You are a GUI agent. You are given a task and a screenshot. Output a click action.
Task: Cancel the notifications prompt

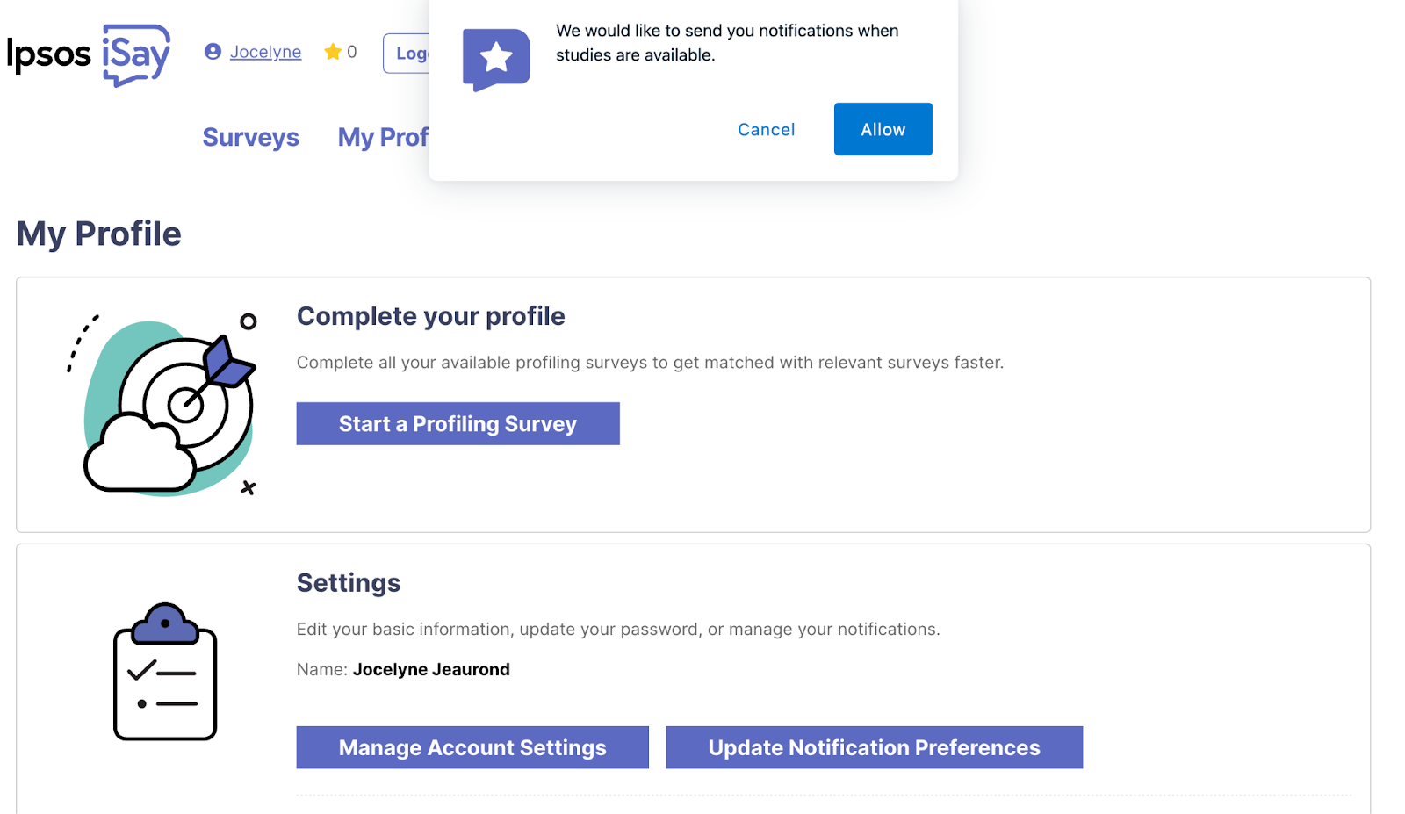tap(766, 129)
